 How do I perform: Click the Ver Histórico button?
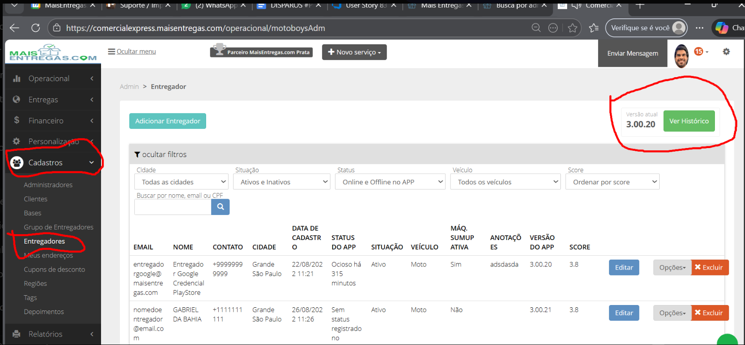[x=689, y=121]
